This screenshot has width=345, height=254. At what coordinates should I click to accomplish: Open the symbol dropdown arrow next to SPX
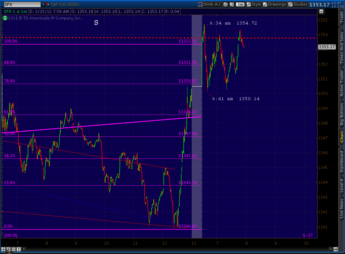43,4
